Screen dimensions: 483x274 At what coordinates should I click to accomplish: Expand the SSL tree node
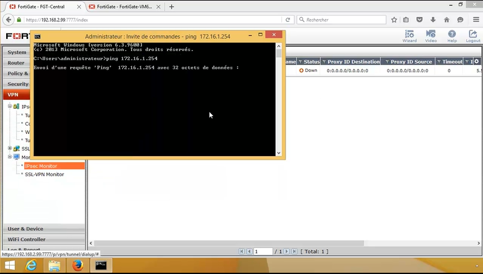click(9, 148)
